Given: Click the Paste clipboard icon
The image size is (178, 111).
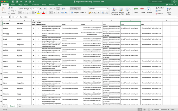Looking at the screenshot, I should pyautogui.click(x=3, y=9).
